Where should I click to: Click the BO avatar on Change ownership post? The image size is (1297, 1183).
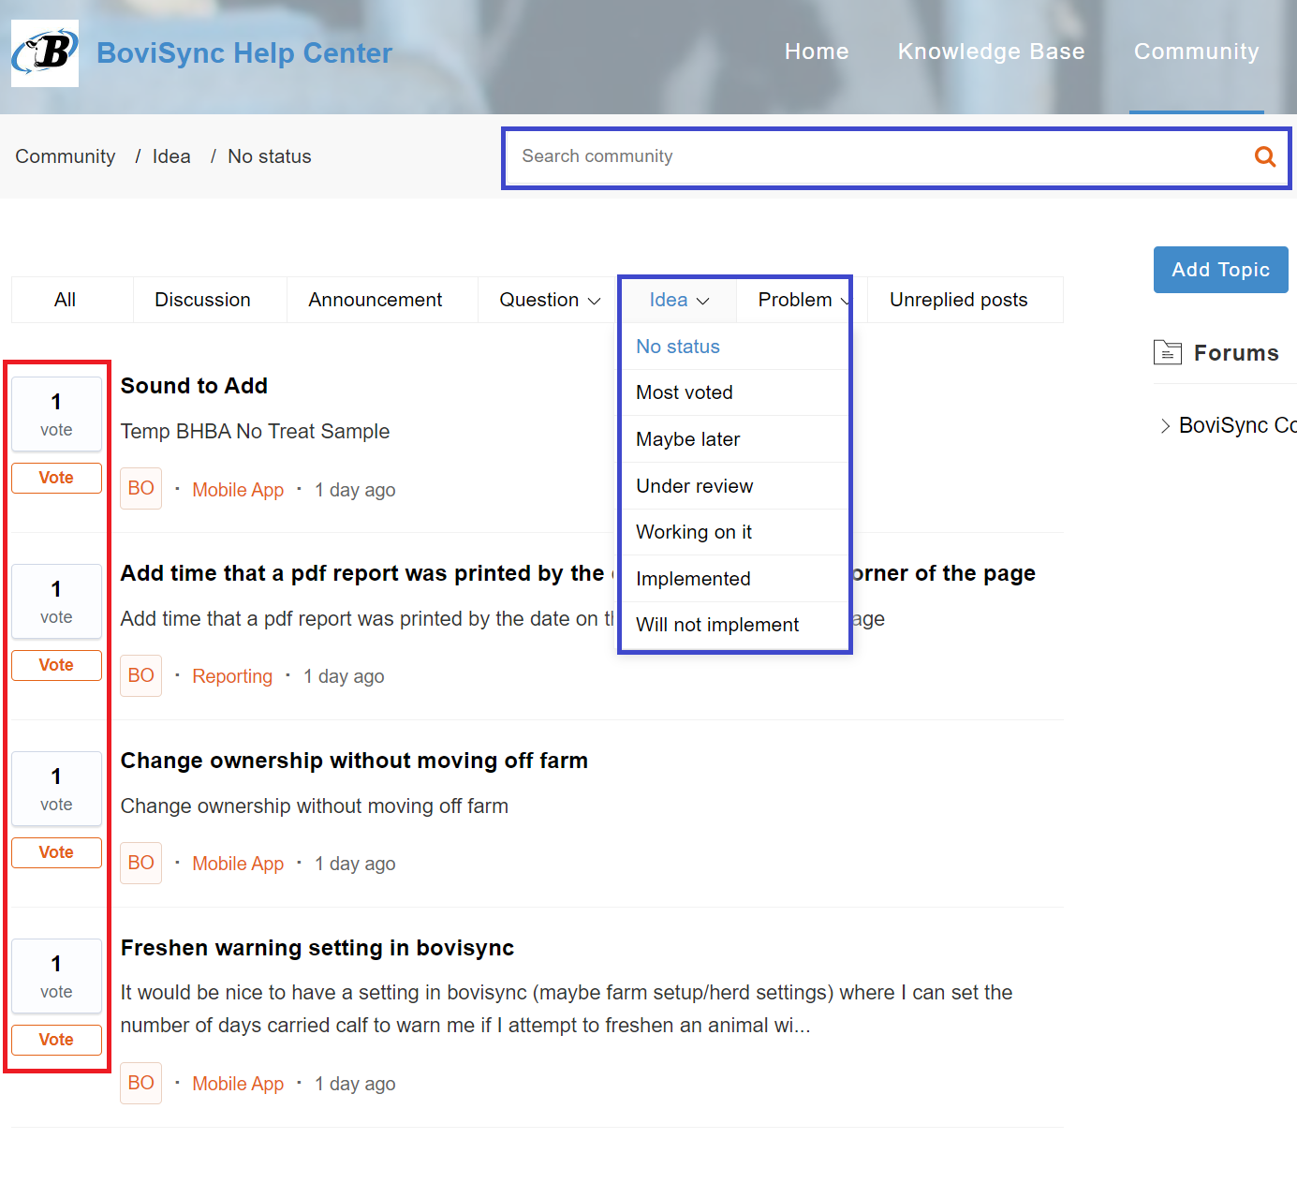coord(141,863)
